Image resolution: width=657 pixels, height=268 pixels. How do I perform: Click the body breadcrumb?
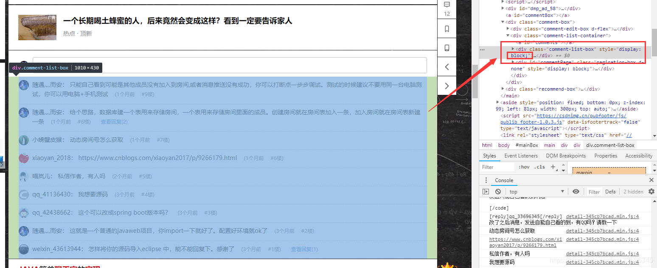coord(504,145)
